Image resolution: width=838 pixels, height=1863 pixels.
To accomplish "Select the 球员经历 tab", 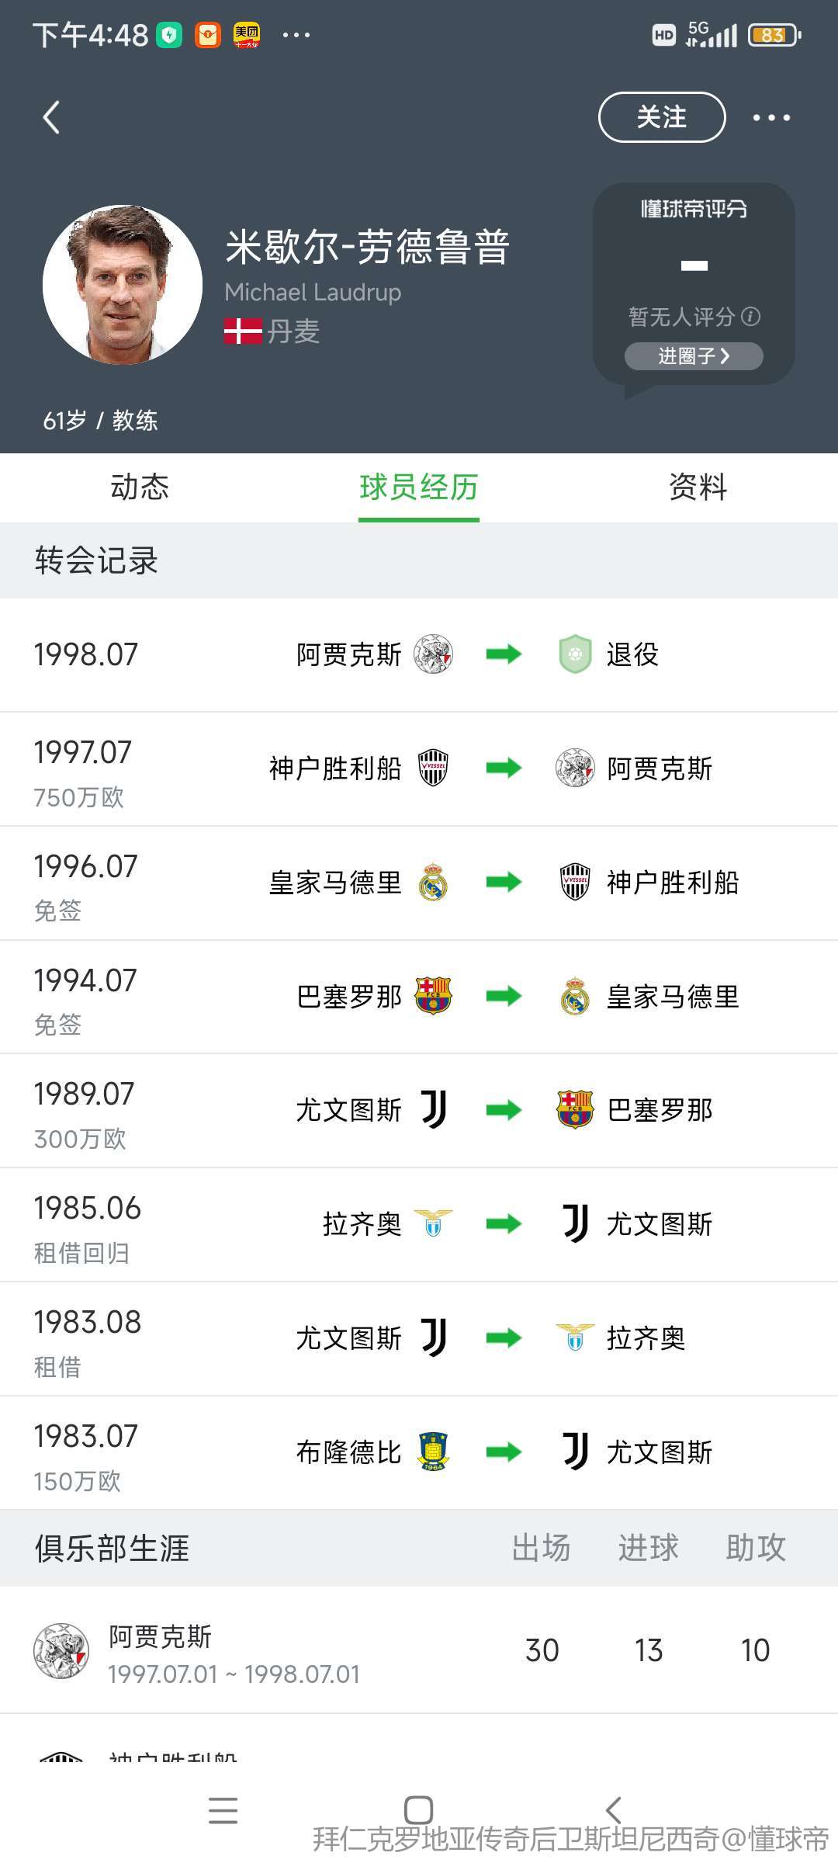I will click(418, 487).
